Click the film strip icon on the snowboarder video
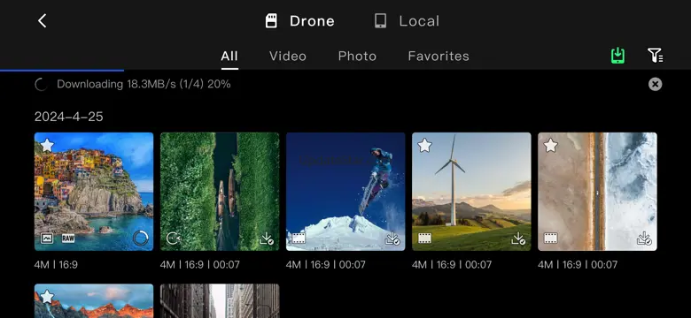The height and width of the screenshot is (318, 691). click(299, 238)
